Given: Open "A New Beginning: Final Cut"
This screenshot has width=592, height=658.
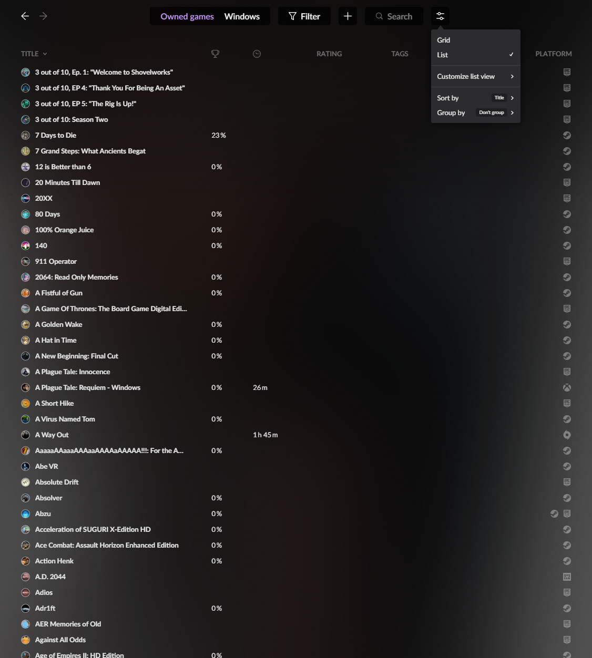Looking at the screenshot, I should click(x=77, y=356).
